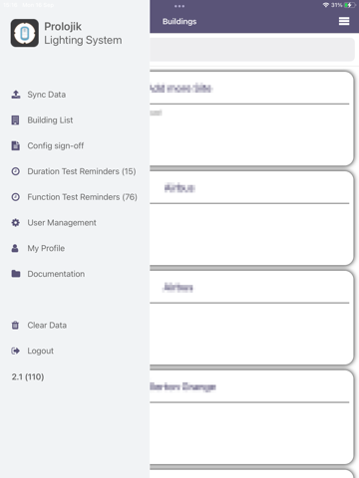Screen dimensions: 359x478
Task: Click the Config sign-off document icon
Action: [x=15, y=145]
